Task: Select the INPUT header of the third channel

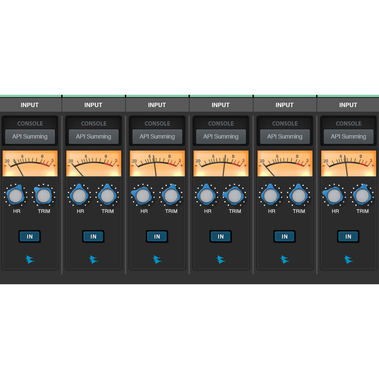Action: pos(157,105)
